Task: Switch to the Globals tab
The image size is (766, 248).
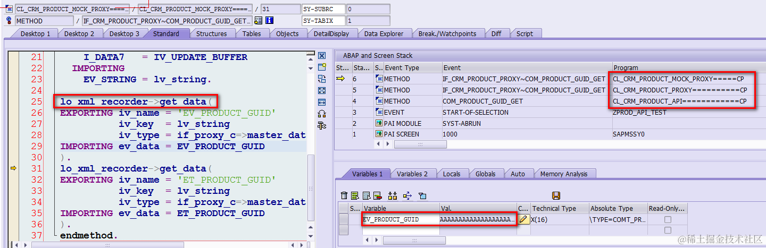Action: click(x=486, y=174)
